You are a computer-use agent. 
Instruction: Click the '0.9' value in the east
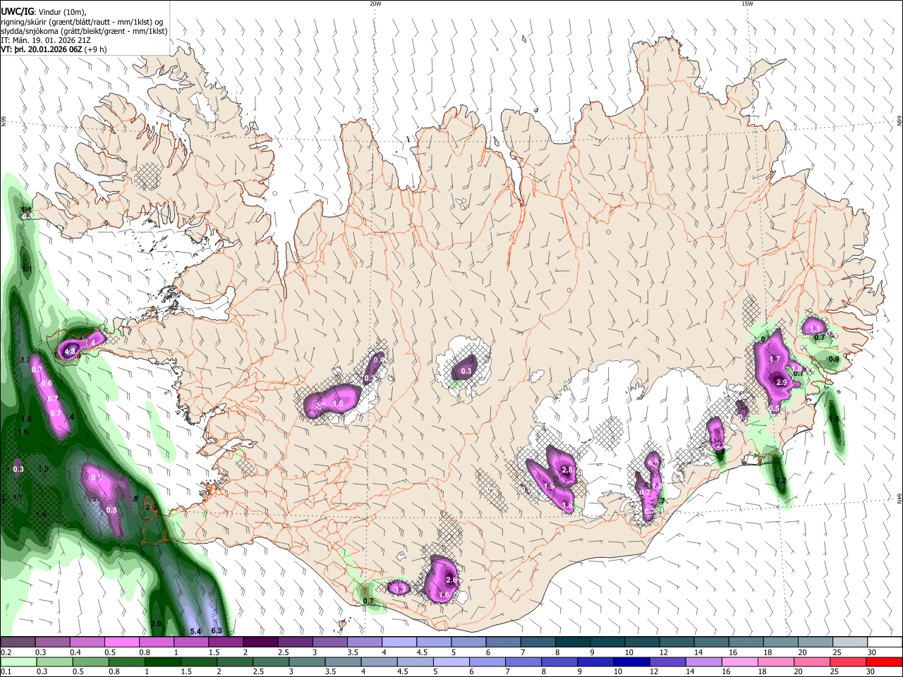coord(834,359)
